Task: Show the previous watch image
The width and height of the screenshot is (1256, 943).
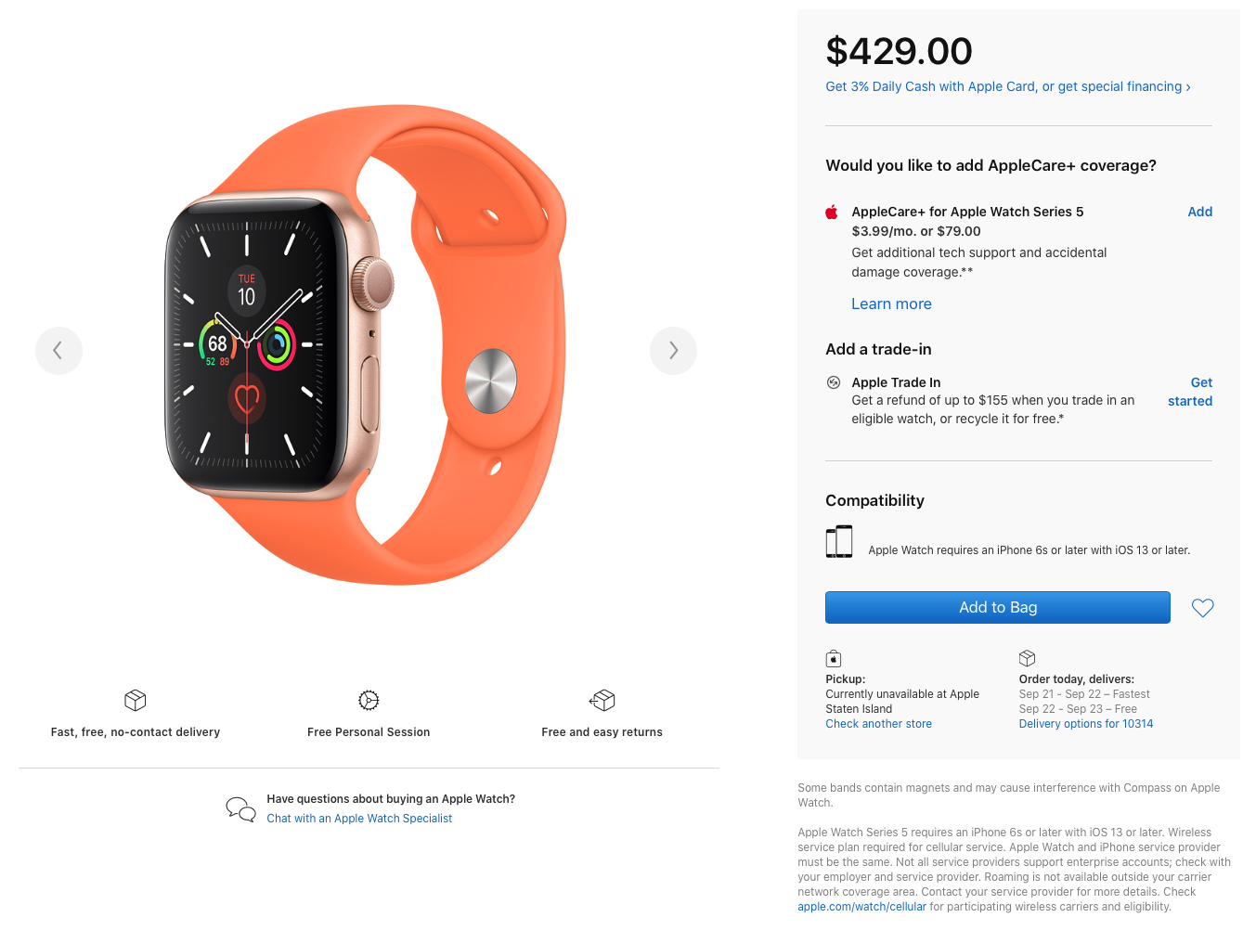Action: pos(58,351)
